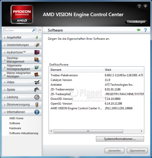The width and height of the screenshot is (152, 158).
Task: Click the Angeheftet pin icon
Action: coord(37,37)
